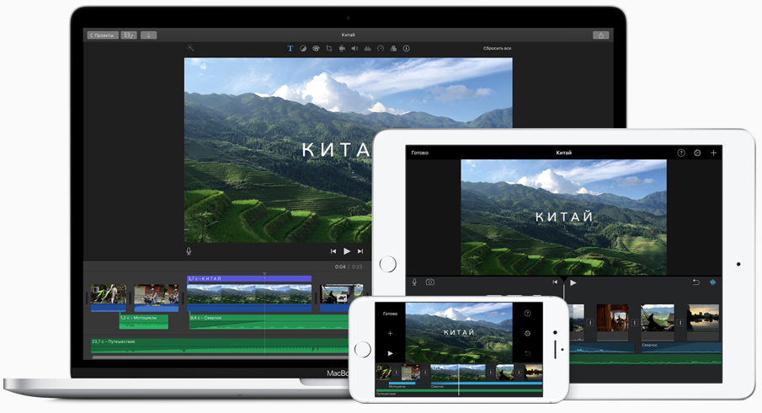This screenshot has width=762, height=413.
Task: Select the Сверчок audio clip on iPad
Action: (x=679, y=346)
